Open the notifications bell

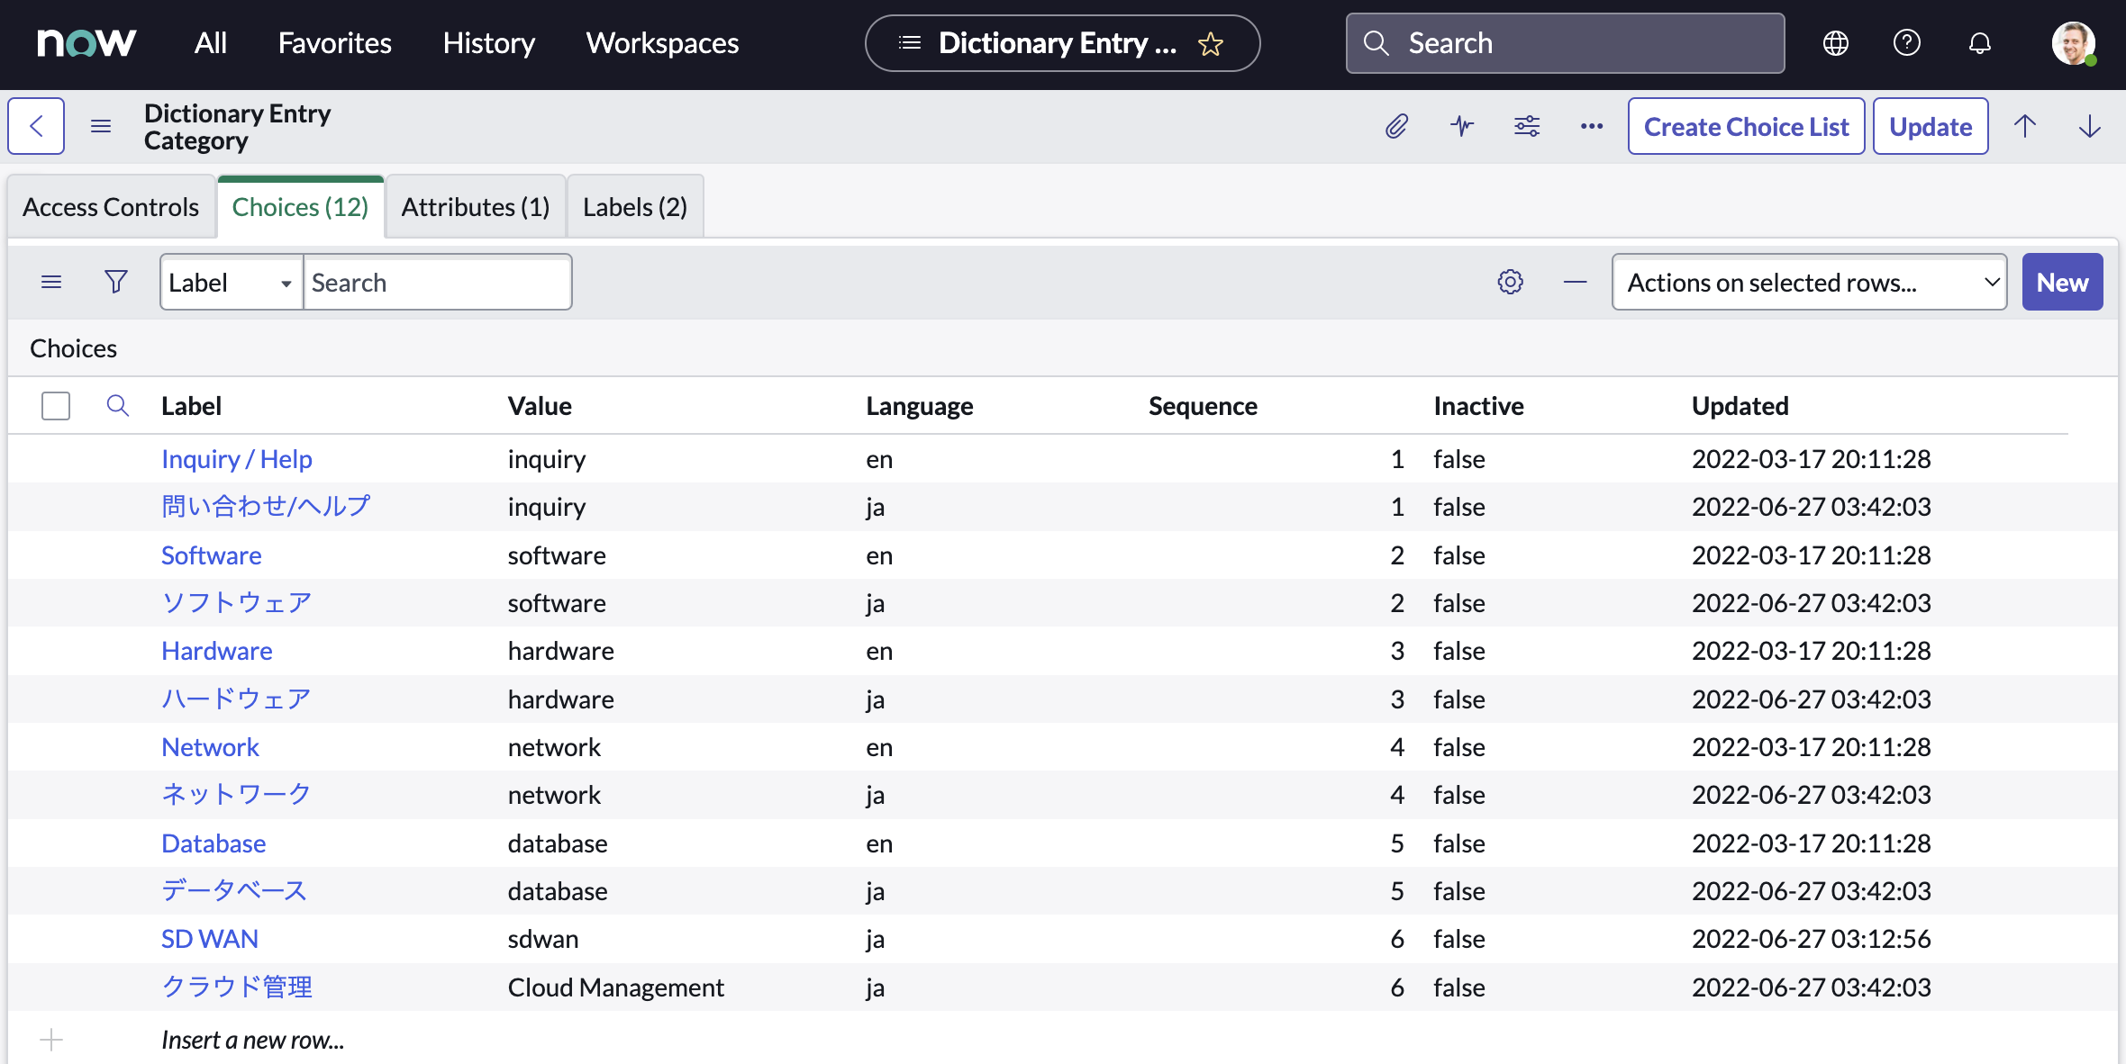[x=1979, y=43]
